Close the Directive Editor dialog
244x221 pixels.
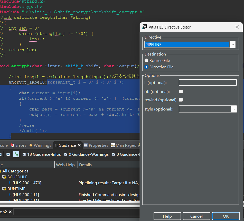coord(237,27)
